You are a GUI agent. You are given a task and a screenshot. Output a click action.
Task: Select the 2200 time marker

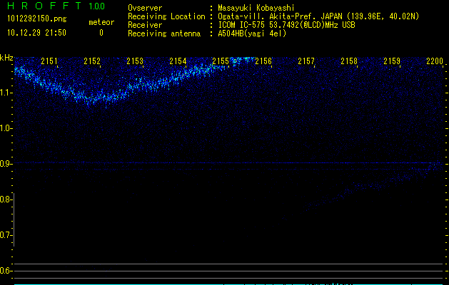click(434, 62)
